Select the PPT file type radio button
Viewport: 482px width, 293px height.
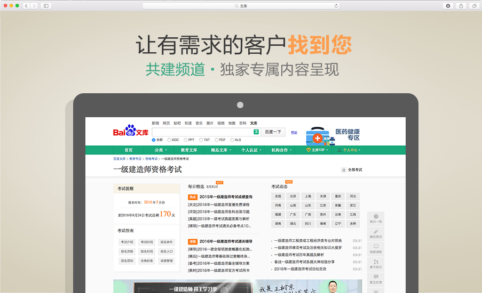click(x=185, y=140)
